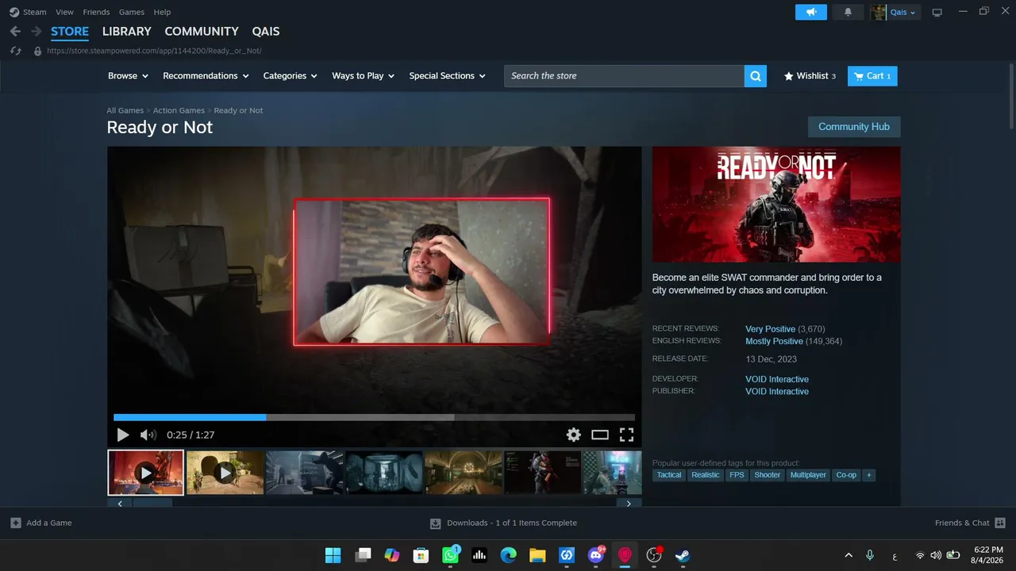View the Very Positive recent reviews
1016x571 pixels.
(x=770, y=329)
